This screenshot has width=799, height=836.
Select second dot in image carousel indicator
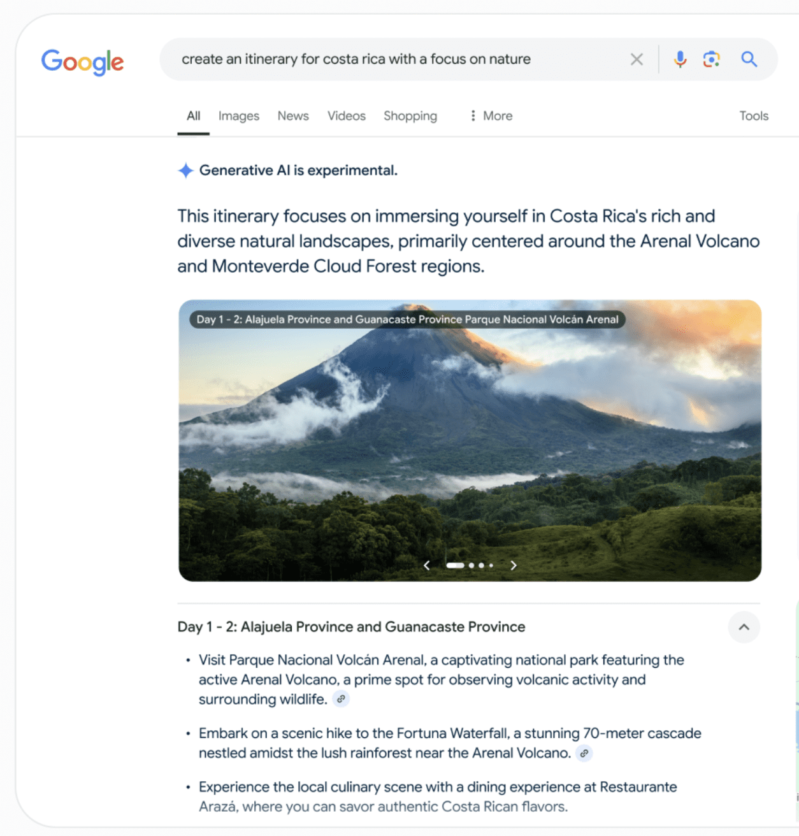[471, 565]
